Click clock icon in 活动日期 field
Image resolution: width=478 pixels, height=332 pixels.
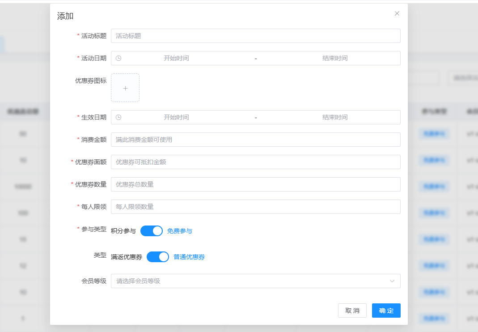(118, 58)
